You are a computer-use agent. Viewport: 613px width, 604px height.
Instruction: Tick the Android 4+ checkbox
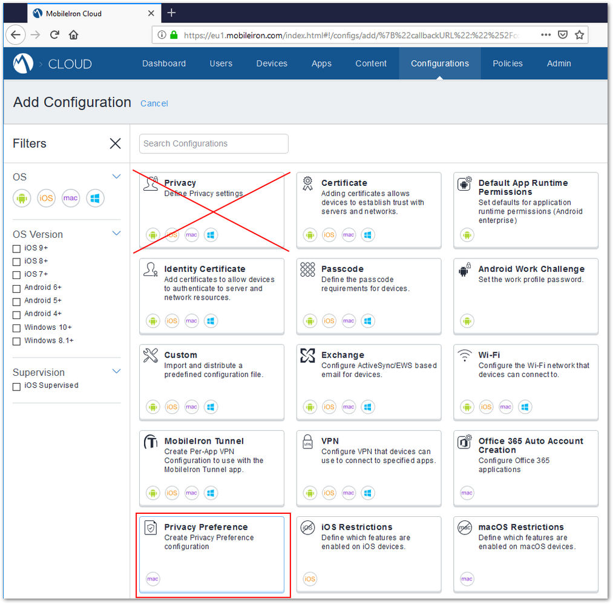(16, 315)
